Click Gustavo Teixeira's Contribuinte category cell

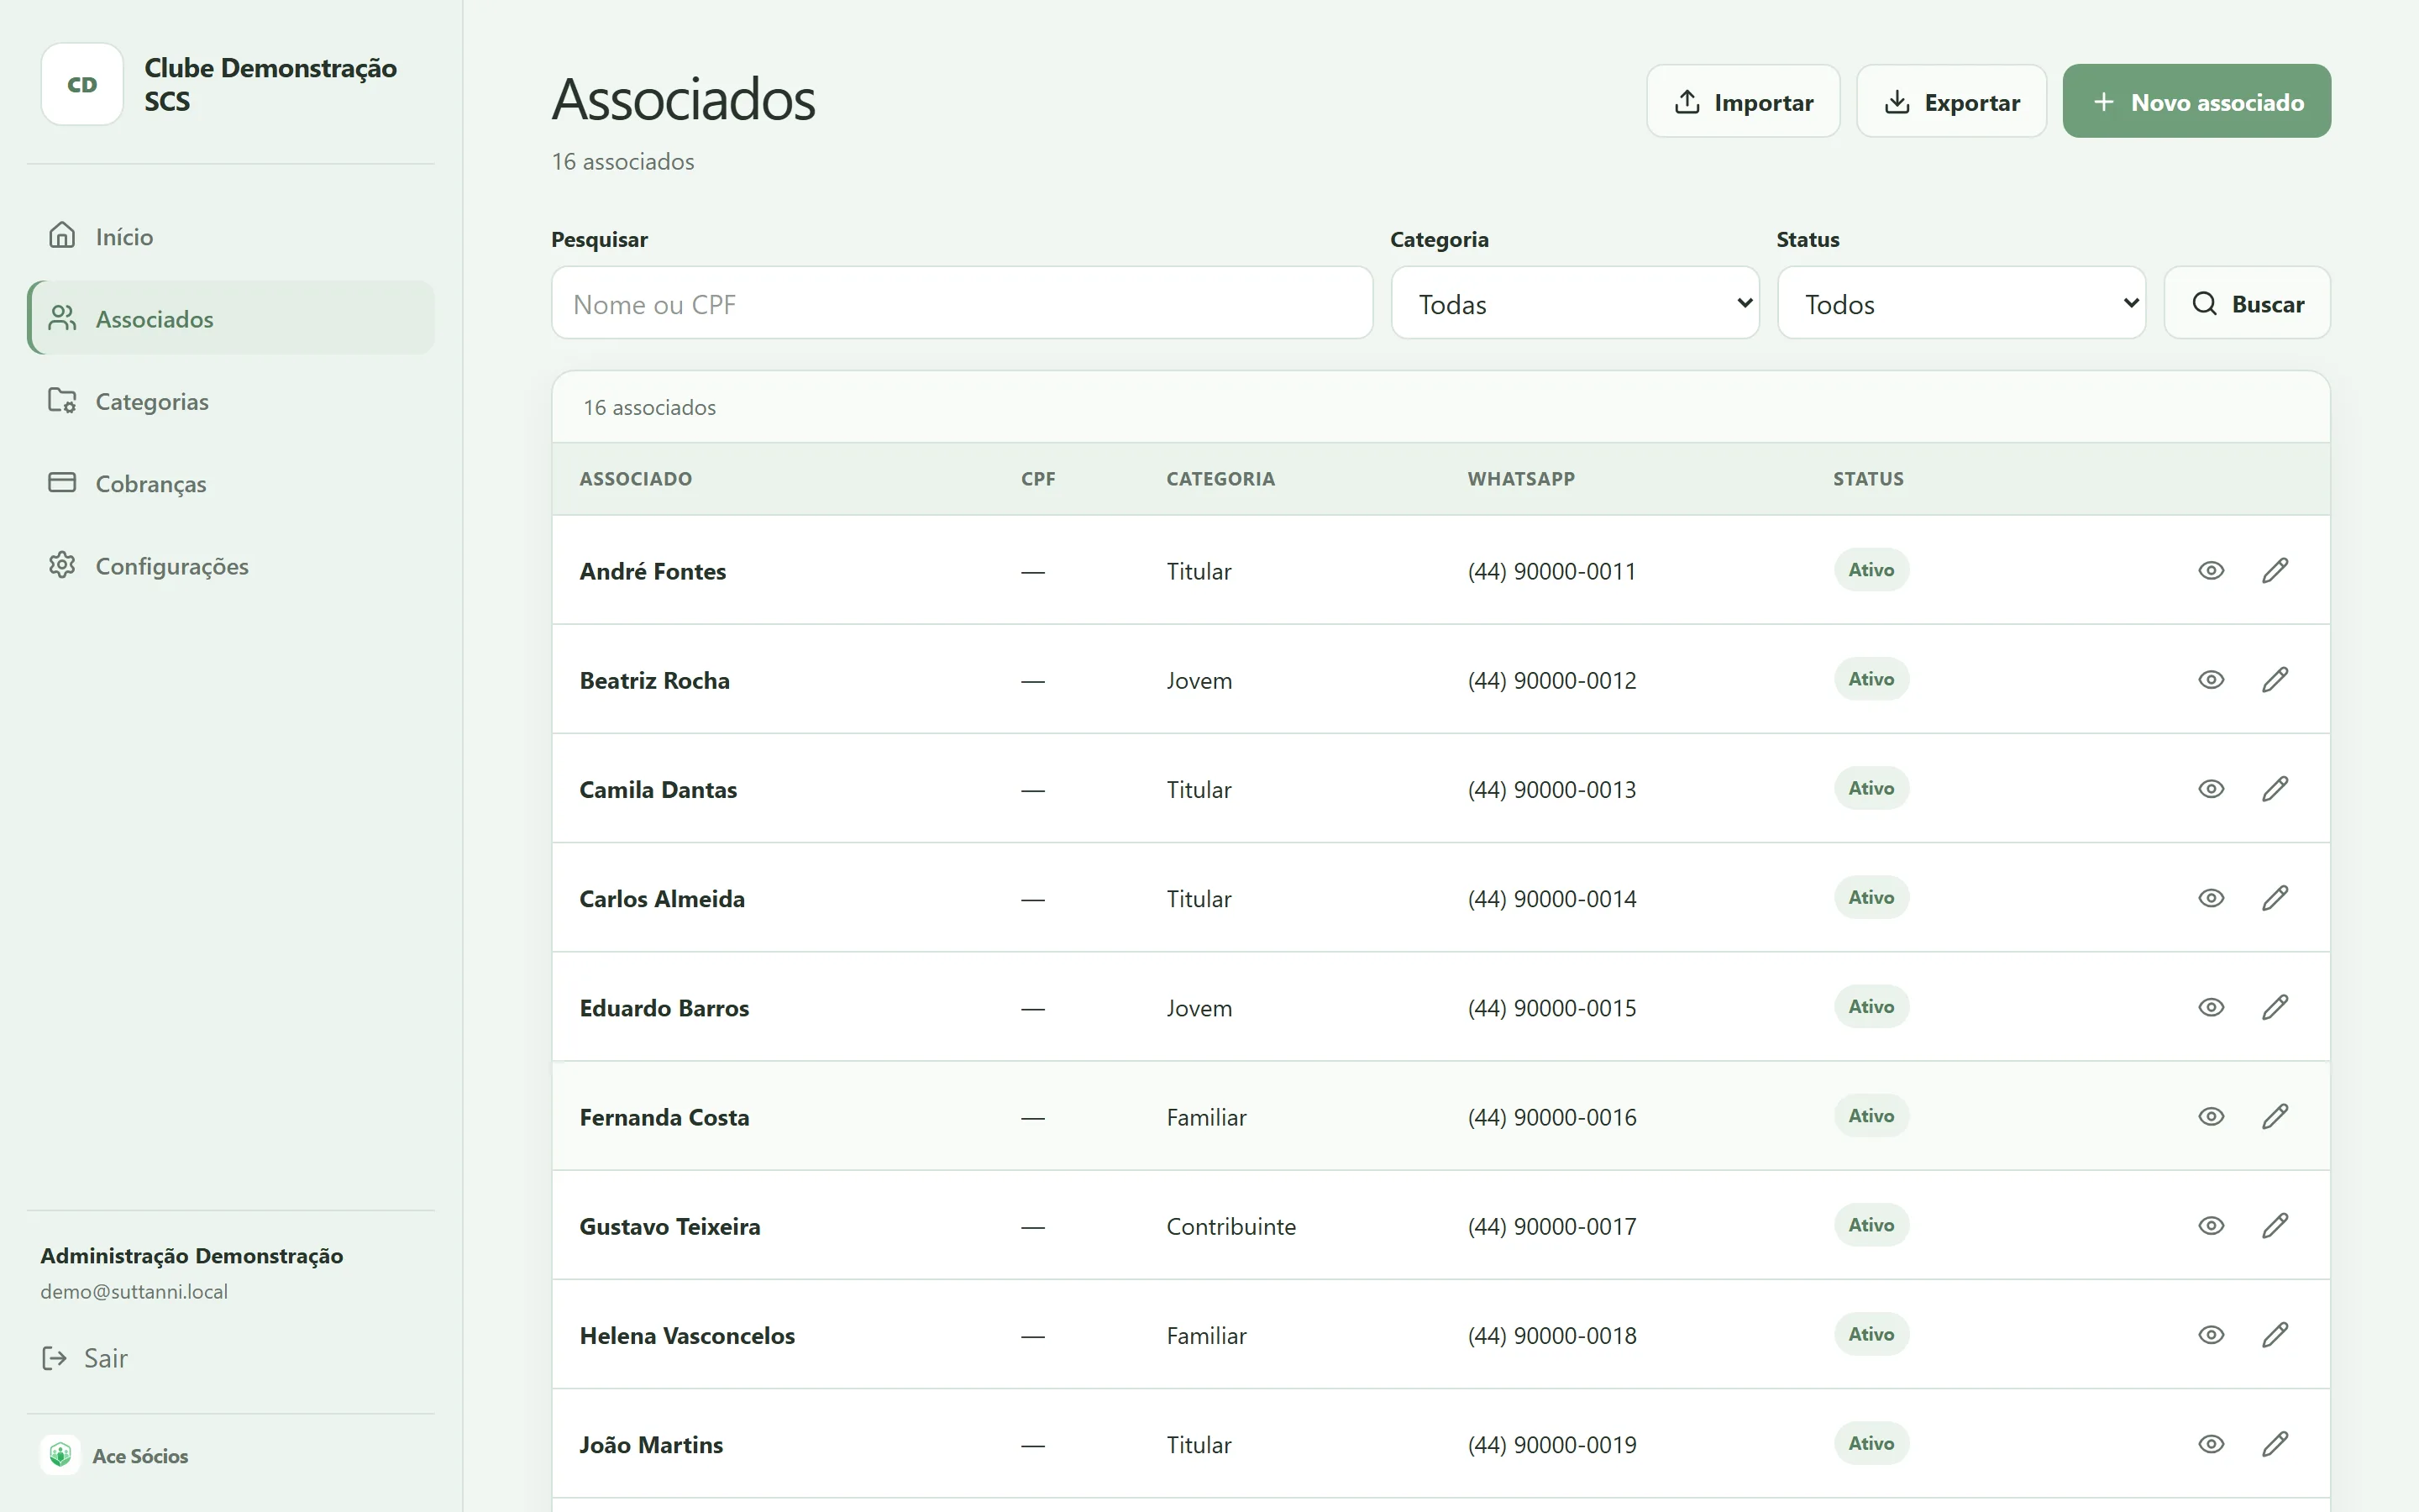1230,1226
